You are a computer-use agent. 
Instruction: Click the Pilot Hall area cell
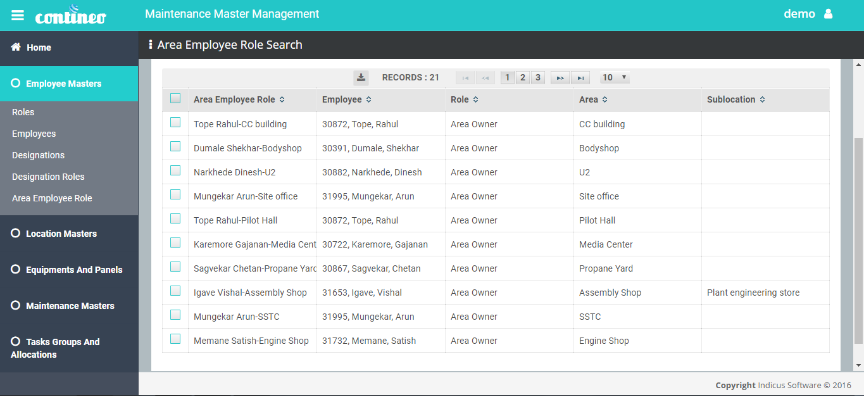(637, 220)
